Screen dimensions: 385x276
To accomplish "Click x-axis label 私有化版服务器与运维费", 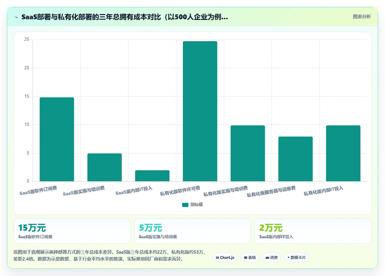I will click(x=271, y=192).
